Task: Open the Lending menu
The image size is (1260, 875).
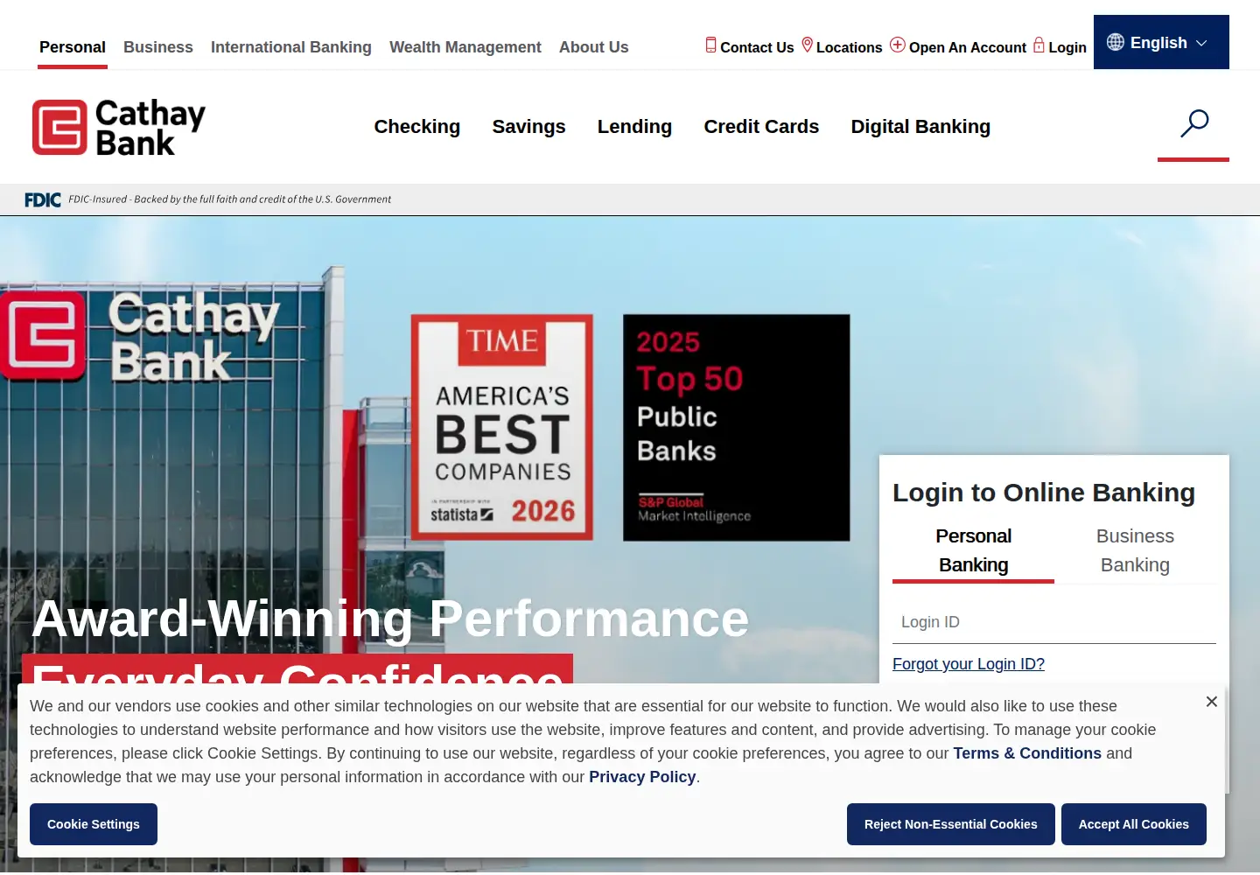Action: 635,127
